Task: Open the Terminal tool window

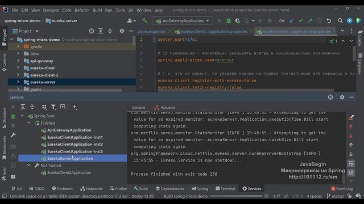Action: [225, 189]
